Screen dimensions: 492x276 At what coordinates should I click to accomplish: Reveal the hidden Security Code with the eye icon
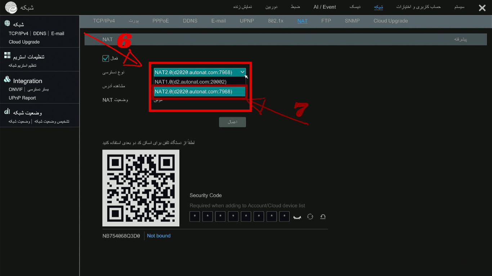297,217
